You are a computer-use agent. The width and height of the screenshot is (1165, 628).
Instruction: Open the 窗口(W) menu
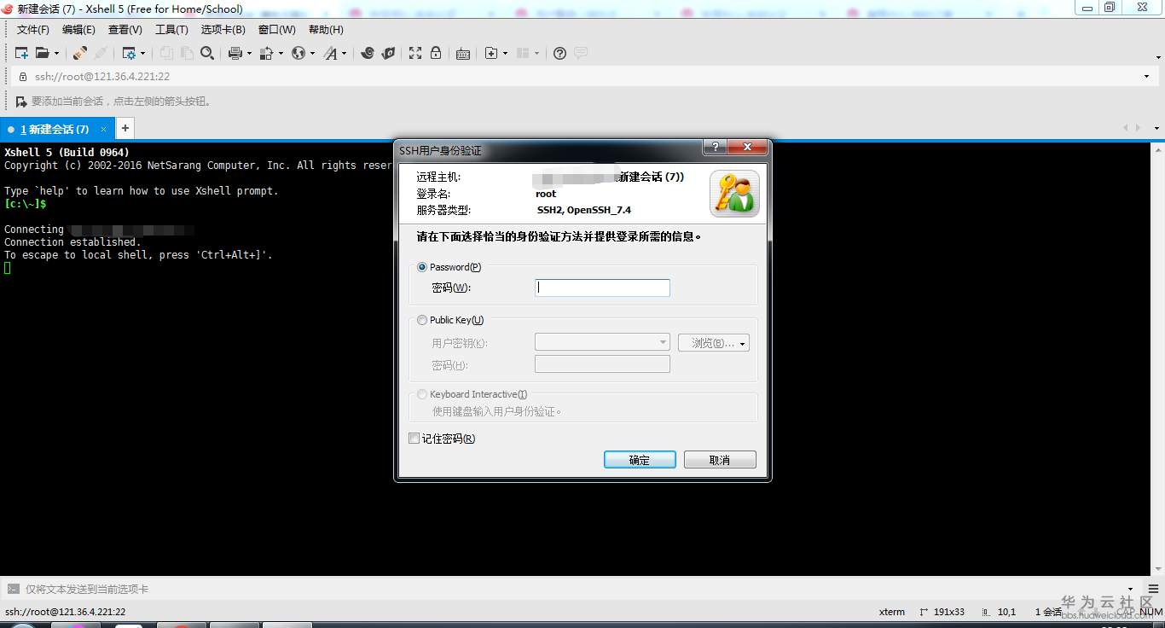(x=277, y=30)
